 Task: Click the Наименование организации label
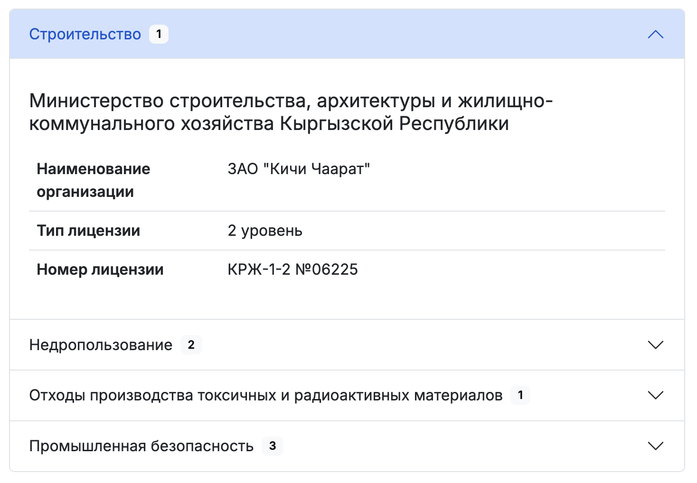click(93, 180)
